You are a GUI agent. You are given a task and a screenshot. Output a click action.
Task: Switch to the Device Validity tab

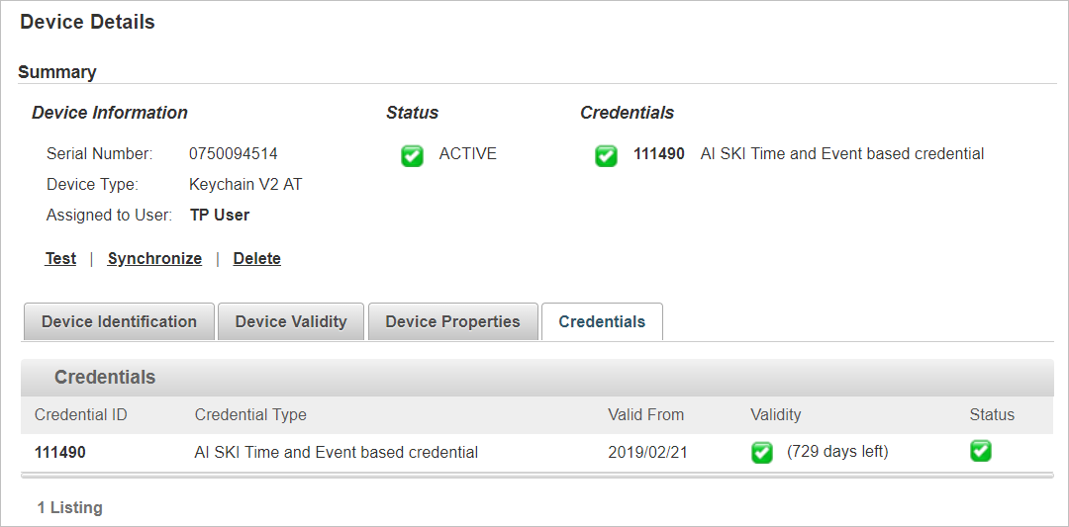291,322
